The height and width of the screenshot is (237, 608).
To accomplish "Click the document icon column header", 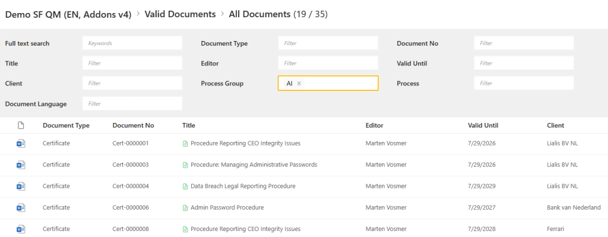I will [x=21, y=125].
